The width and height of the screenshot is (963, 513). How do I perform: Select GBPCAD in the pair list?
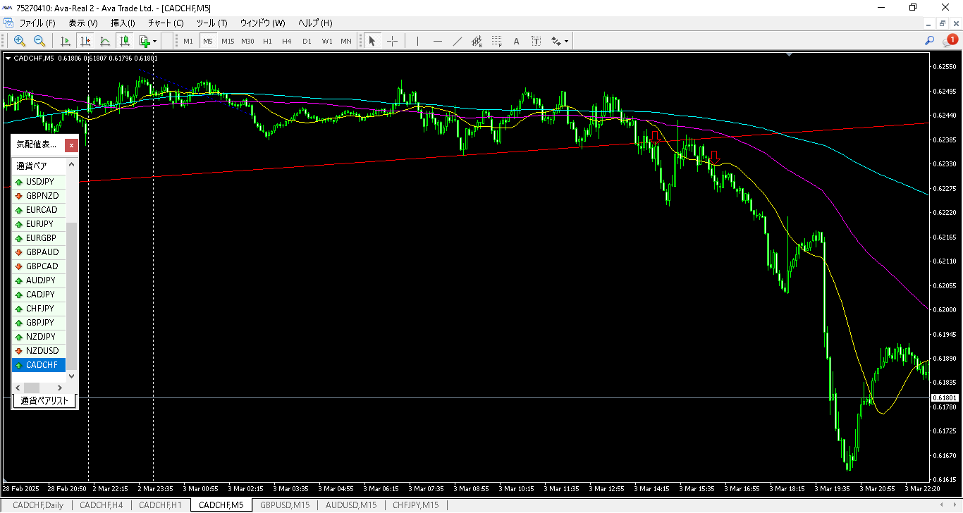(39, 266)
